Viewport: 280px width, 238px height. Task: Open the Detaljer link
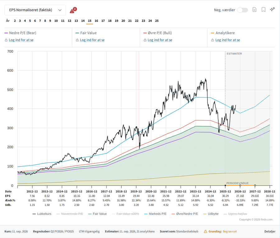click(270, 231)
